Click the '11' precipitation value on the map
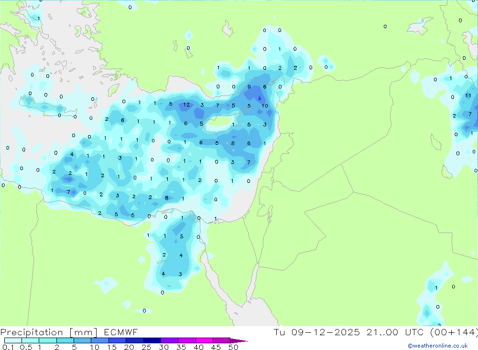 pyautogui.click(x=468, y=95)
